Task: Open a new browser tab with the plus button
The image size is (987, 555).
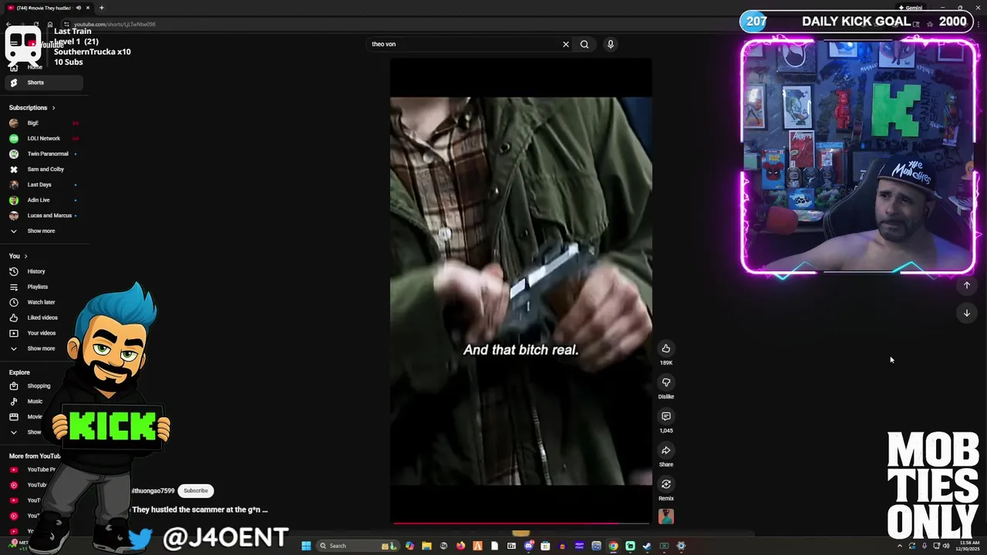Action: click(101, 8)
